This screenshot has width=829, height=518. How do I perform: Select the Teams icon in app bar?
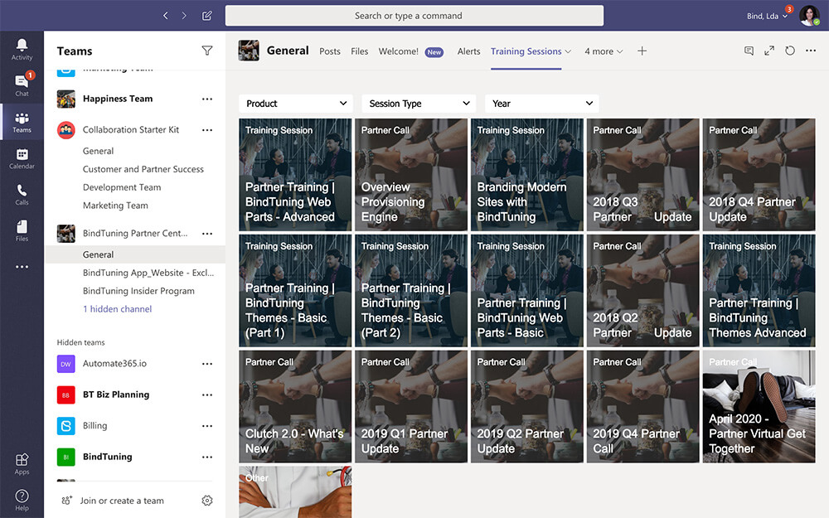pos(22,122)
